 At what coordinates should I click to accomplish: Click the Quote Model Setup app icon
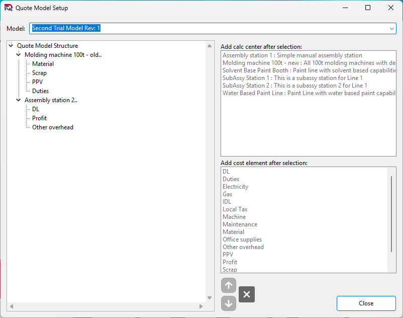(9, 8)
